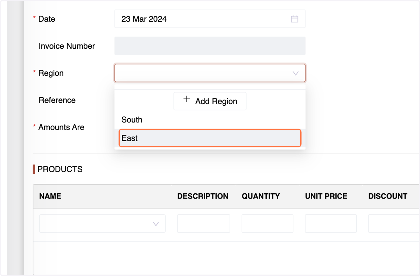Click the QUANTITY column header

pos(261,196)
